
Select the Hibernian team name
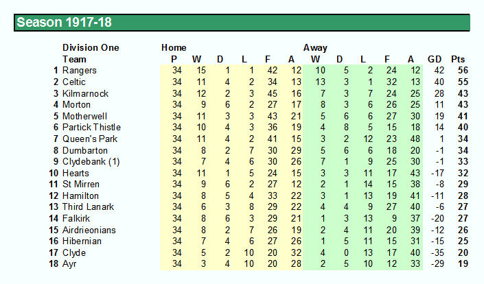pyautogui.click(x=82, y=241)
